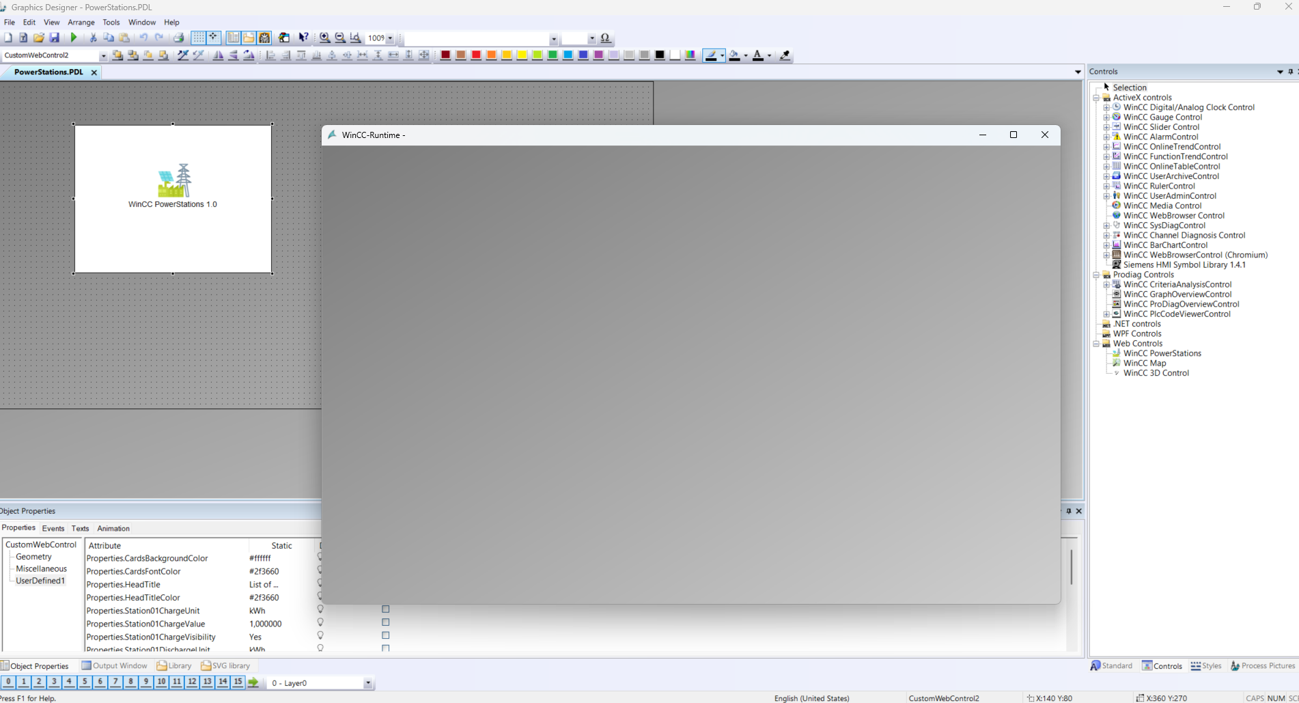Click the dynamics lightbulb for Station01ChargeUnit
The image size is (1299, 703).
coord(320,609)
